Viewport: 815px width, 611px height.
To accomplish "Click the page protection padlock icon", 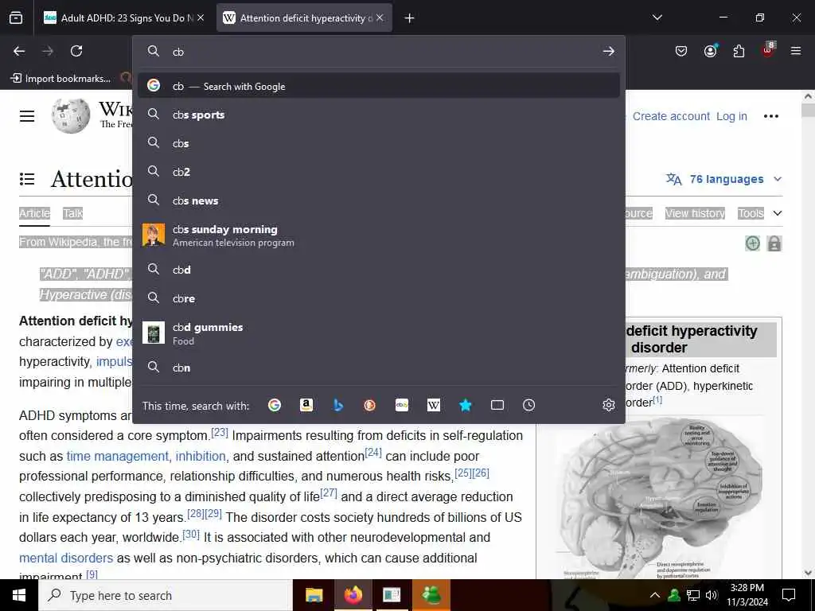I will [774, 243].
